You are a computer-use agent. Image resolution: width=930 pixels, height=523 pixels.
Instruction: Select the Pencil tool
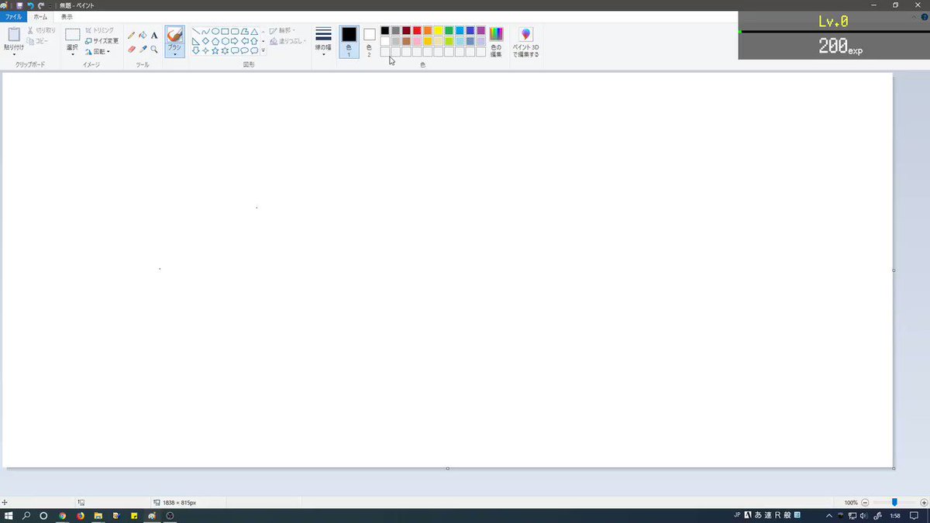[131, 35]
